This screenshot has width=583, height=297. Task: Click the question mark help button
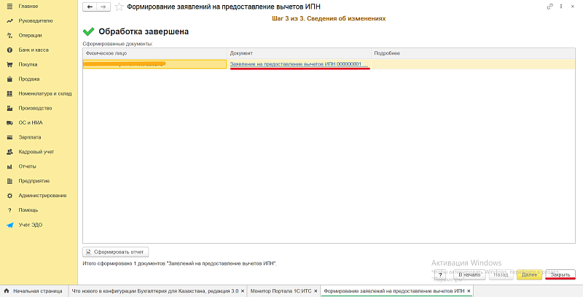pyautogui.click(x=441, y=275)
